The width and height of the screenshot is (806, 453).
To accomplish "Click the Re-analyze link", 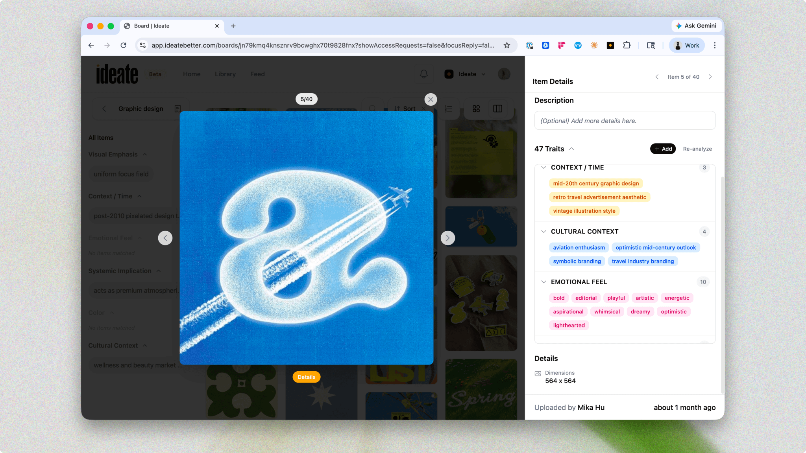I will tap(697, 149).
